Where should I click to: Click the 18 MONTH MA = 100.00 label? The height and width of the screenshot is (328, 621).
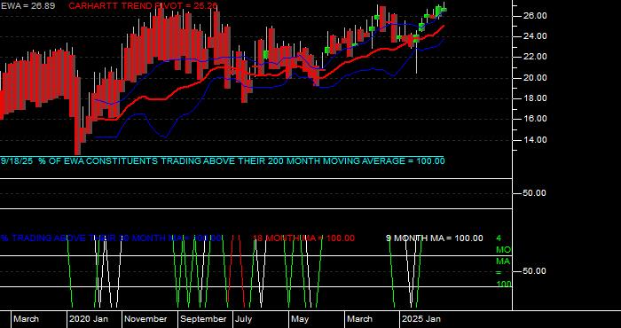303,238
